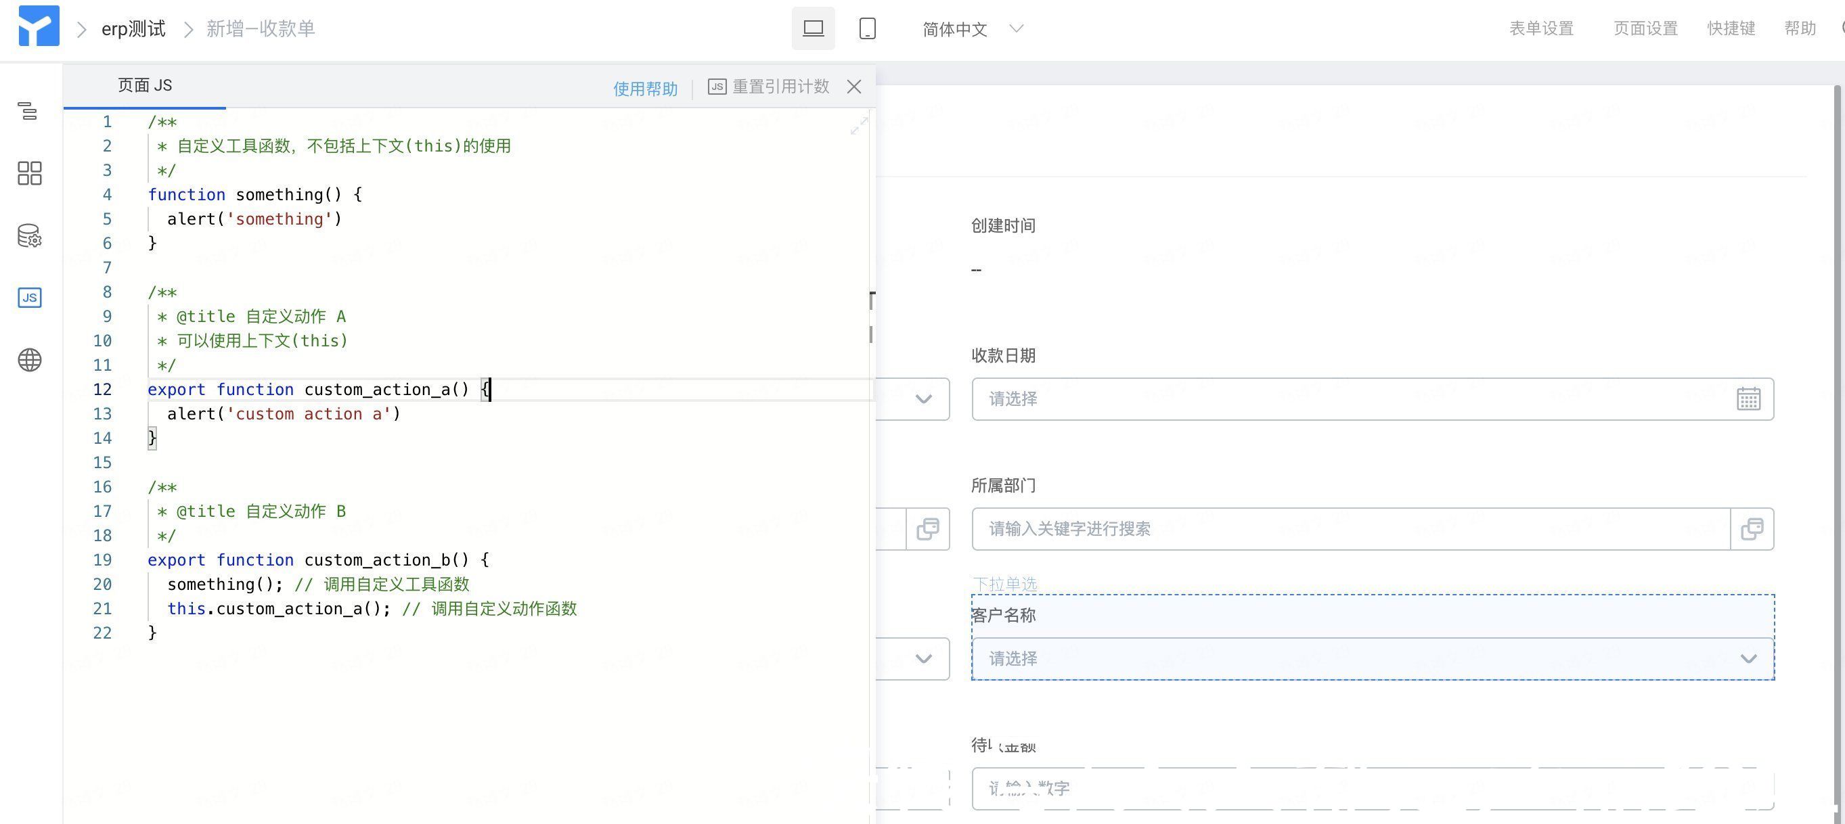Open 表单设置 menu
This screenshot has height=824, width=1845.
point(1541,28)
